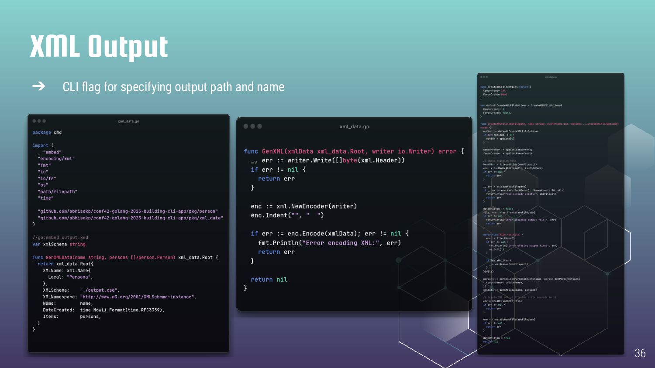This screenshot has width=655, height=368.
Task: Click the "XML Output" slide title
Action: coord(99,47)
